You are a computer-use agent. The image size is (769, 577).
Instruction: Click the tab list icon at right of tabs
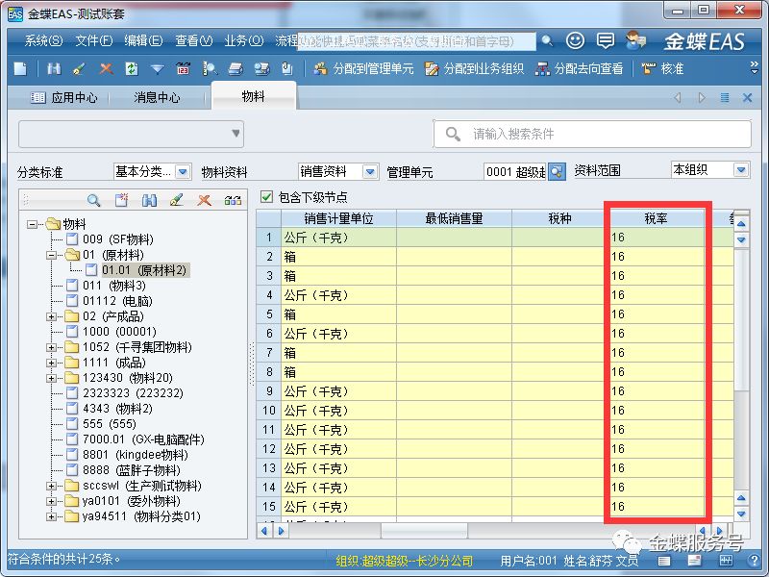[725, 97]
